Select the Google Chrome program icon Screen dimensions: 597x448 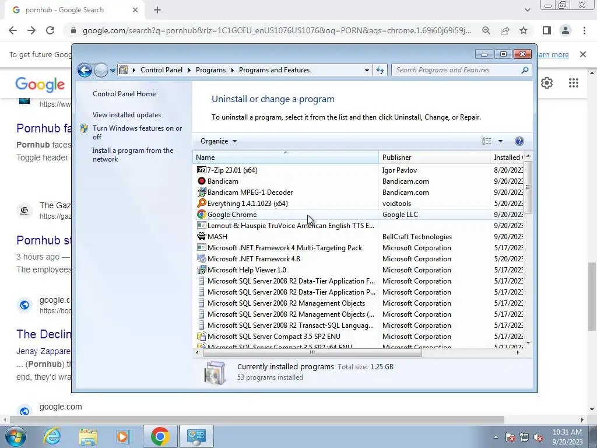pyautogui.click(x=201, y=214)
